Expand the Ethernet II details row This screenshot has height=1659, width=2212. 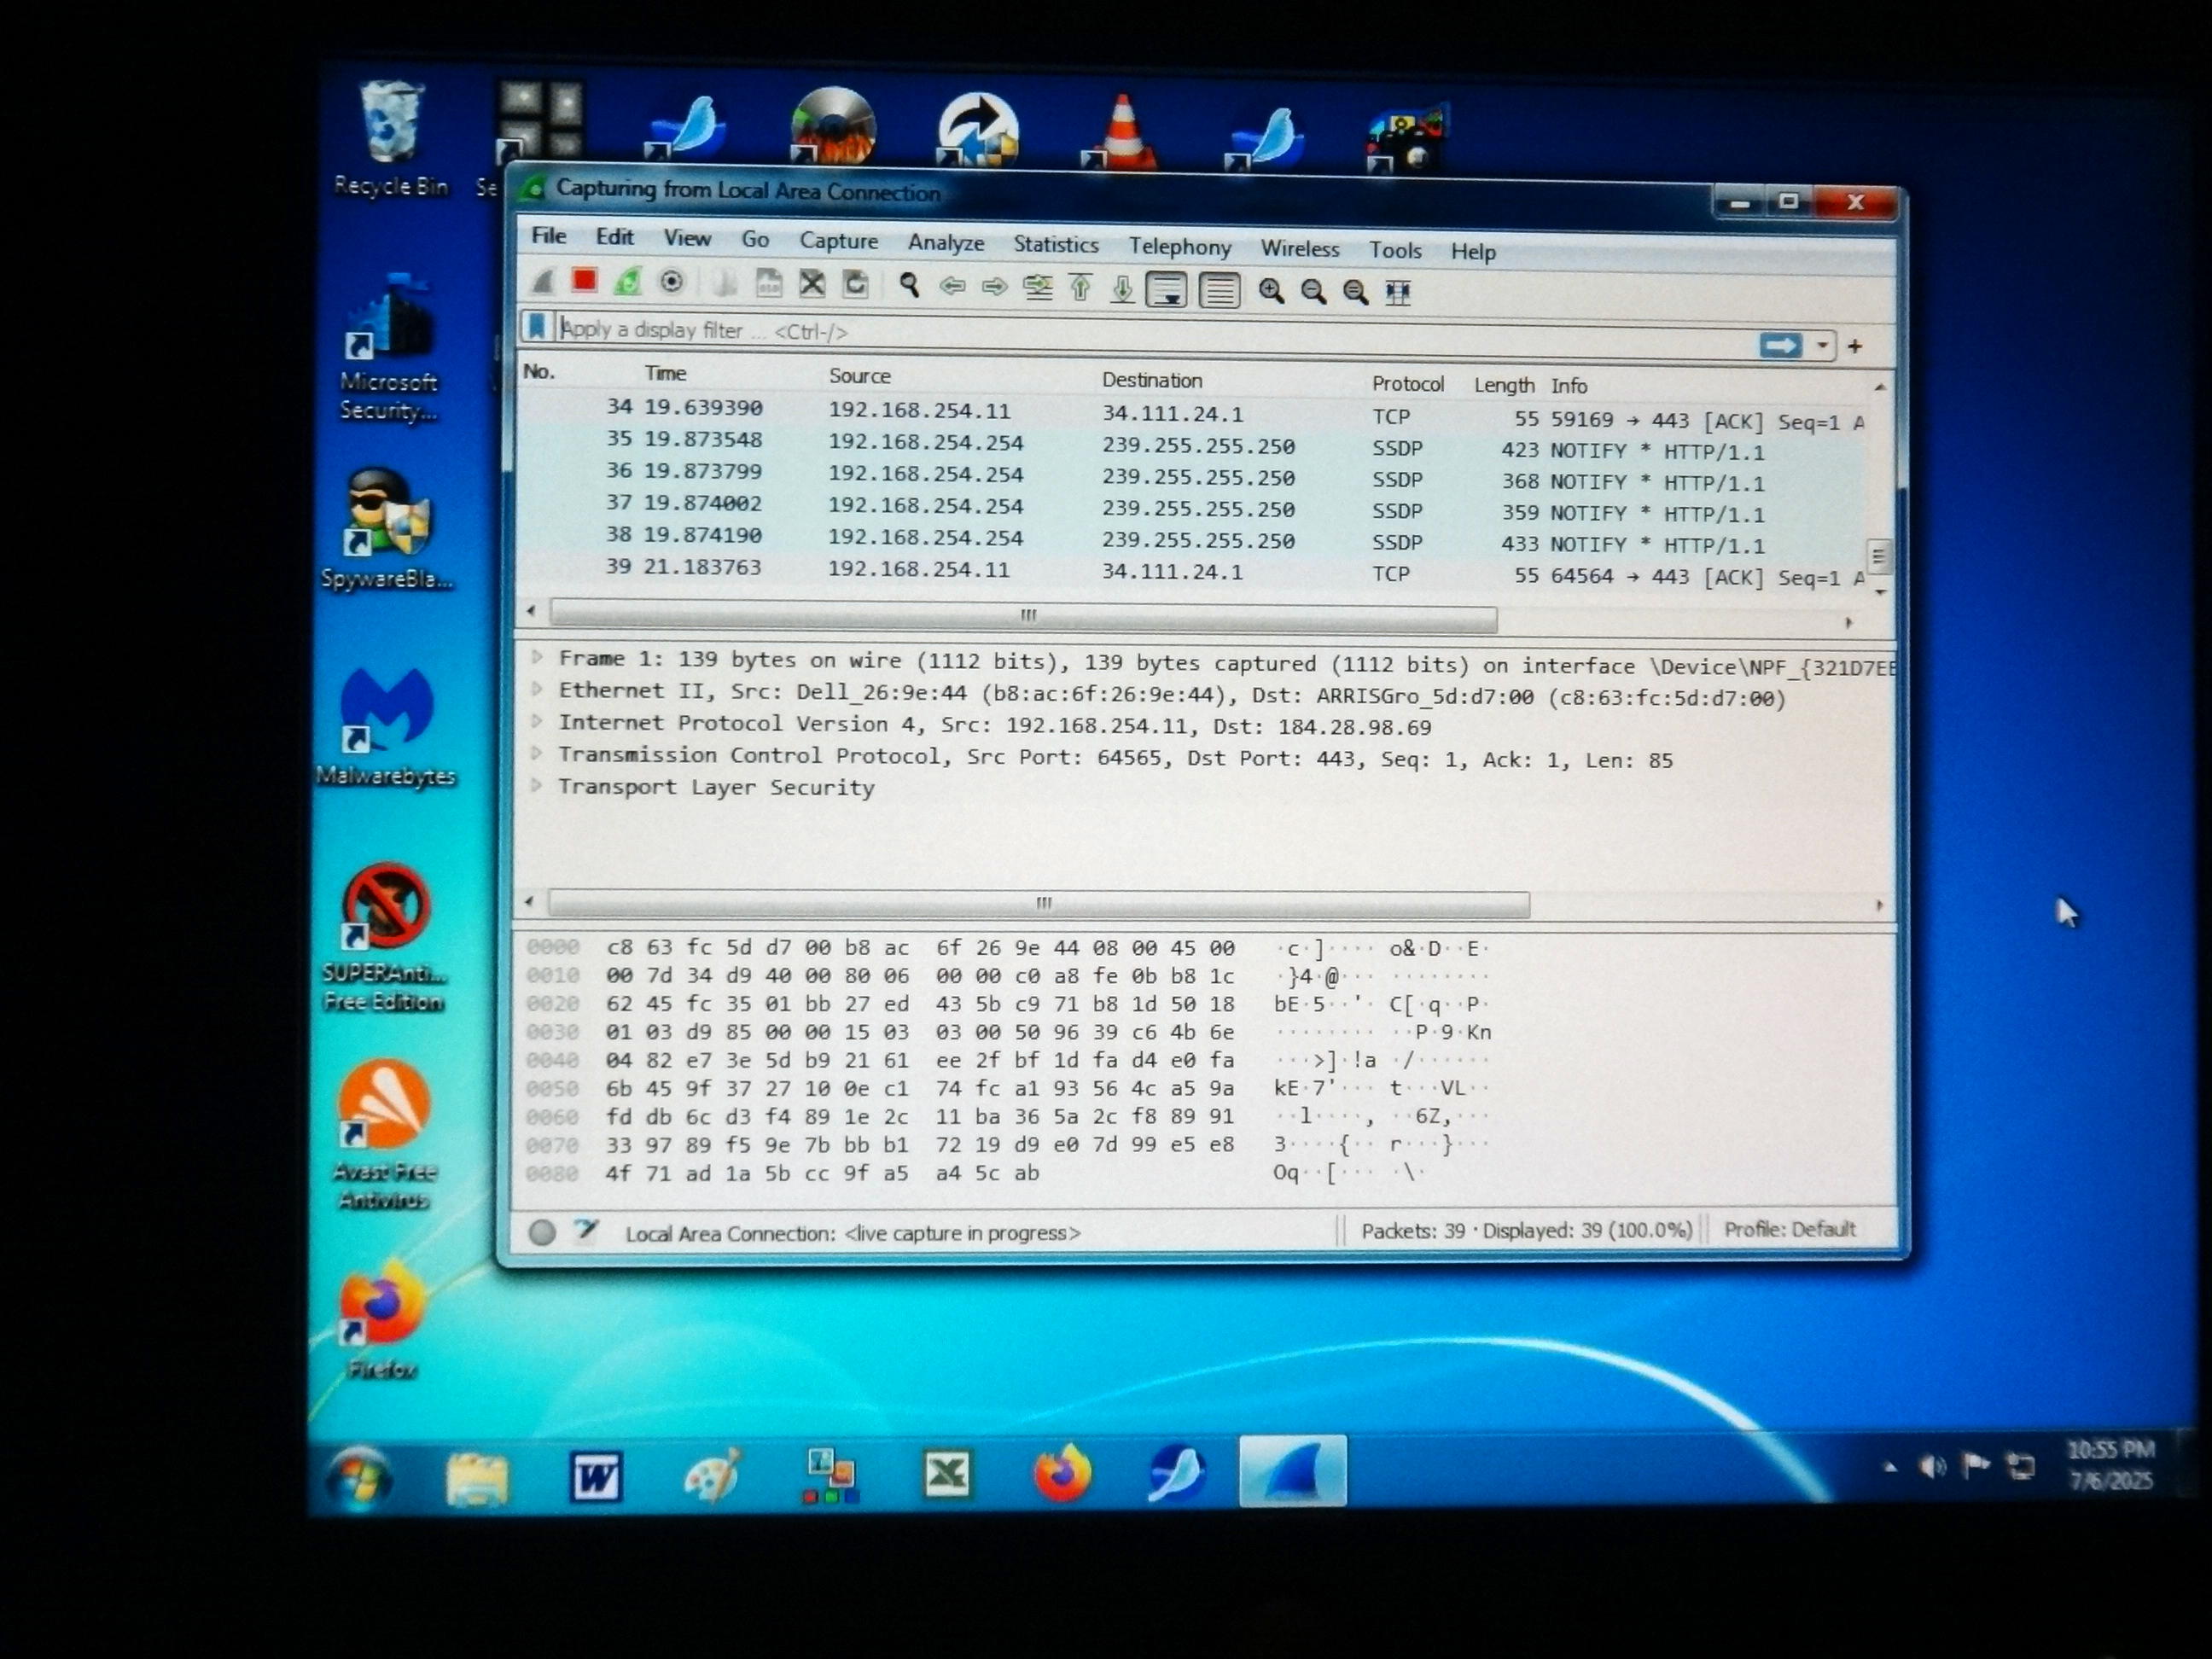pyautogui.click(x=537, y=689)
